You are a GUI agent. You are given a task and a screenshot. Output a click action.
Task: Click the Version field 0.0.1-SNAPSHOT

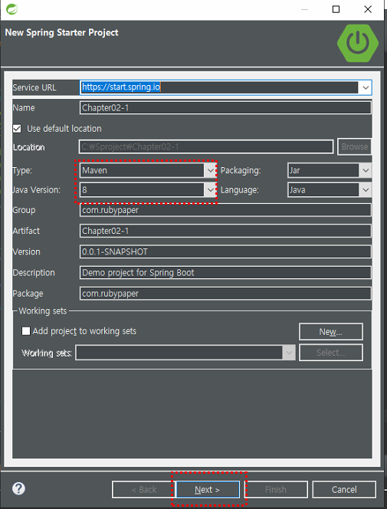tap(225, 251)
